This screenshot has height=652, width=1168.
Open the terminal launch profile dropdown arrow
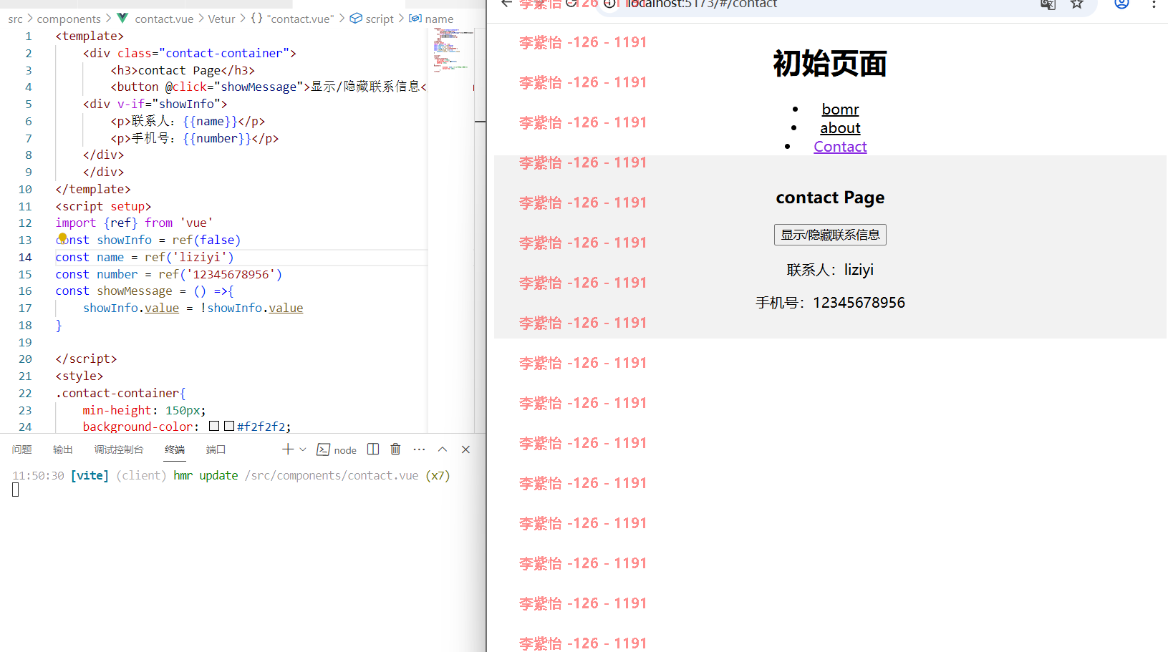click(303, 449)
